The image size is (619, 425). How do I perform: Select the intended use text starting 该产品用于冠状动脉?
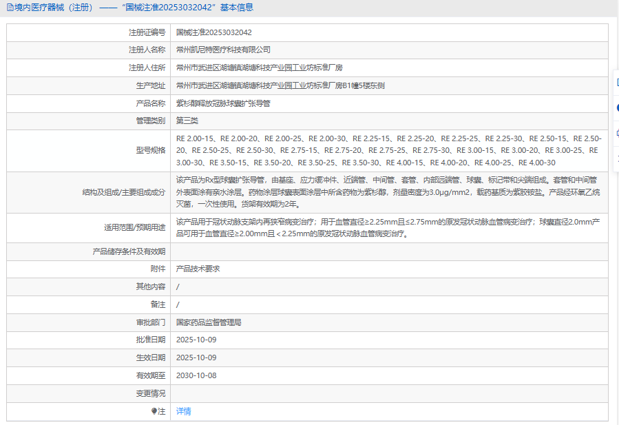click(x=388, y=228)
